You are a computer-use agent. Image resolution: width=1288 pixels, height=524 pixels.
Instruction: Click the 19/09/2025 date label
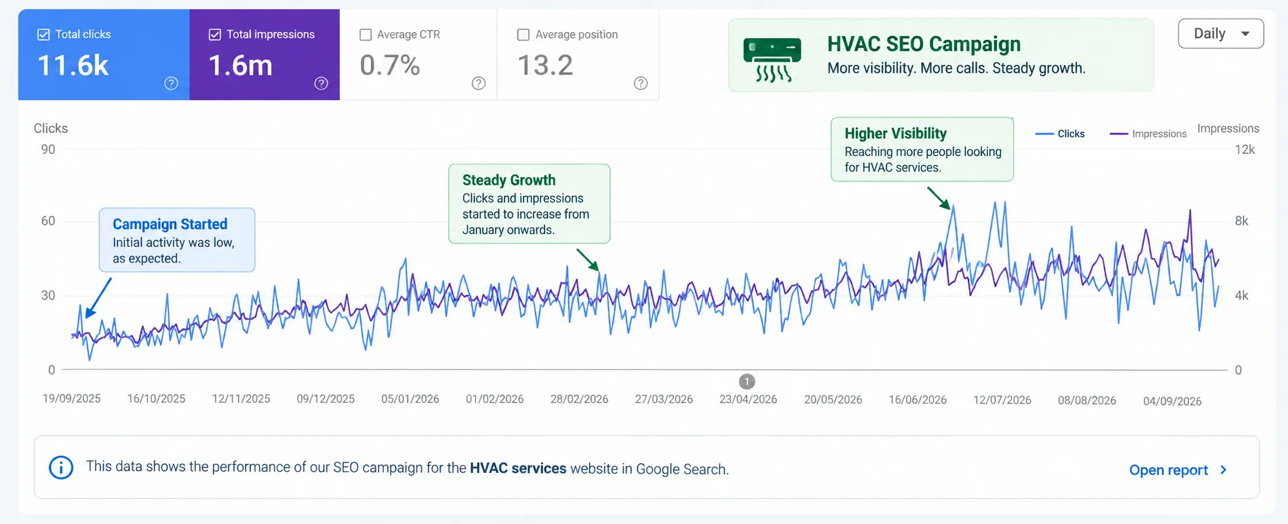tap(71, 399)
